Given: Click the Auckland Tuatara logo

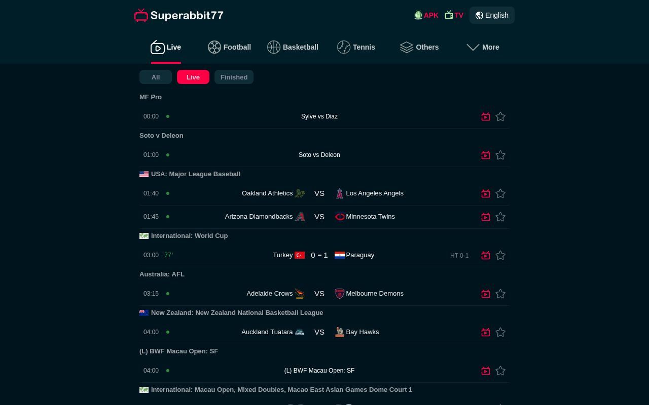Looking at the screenshot, I should click(300, 332).
